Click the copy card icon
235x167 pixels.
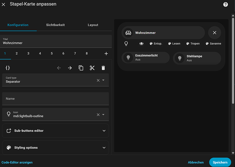[x=81, y=68]
